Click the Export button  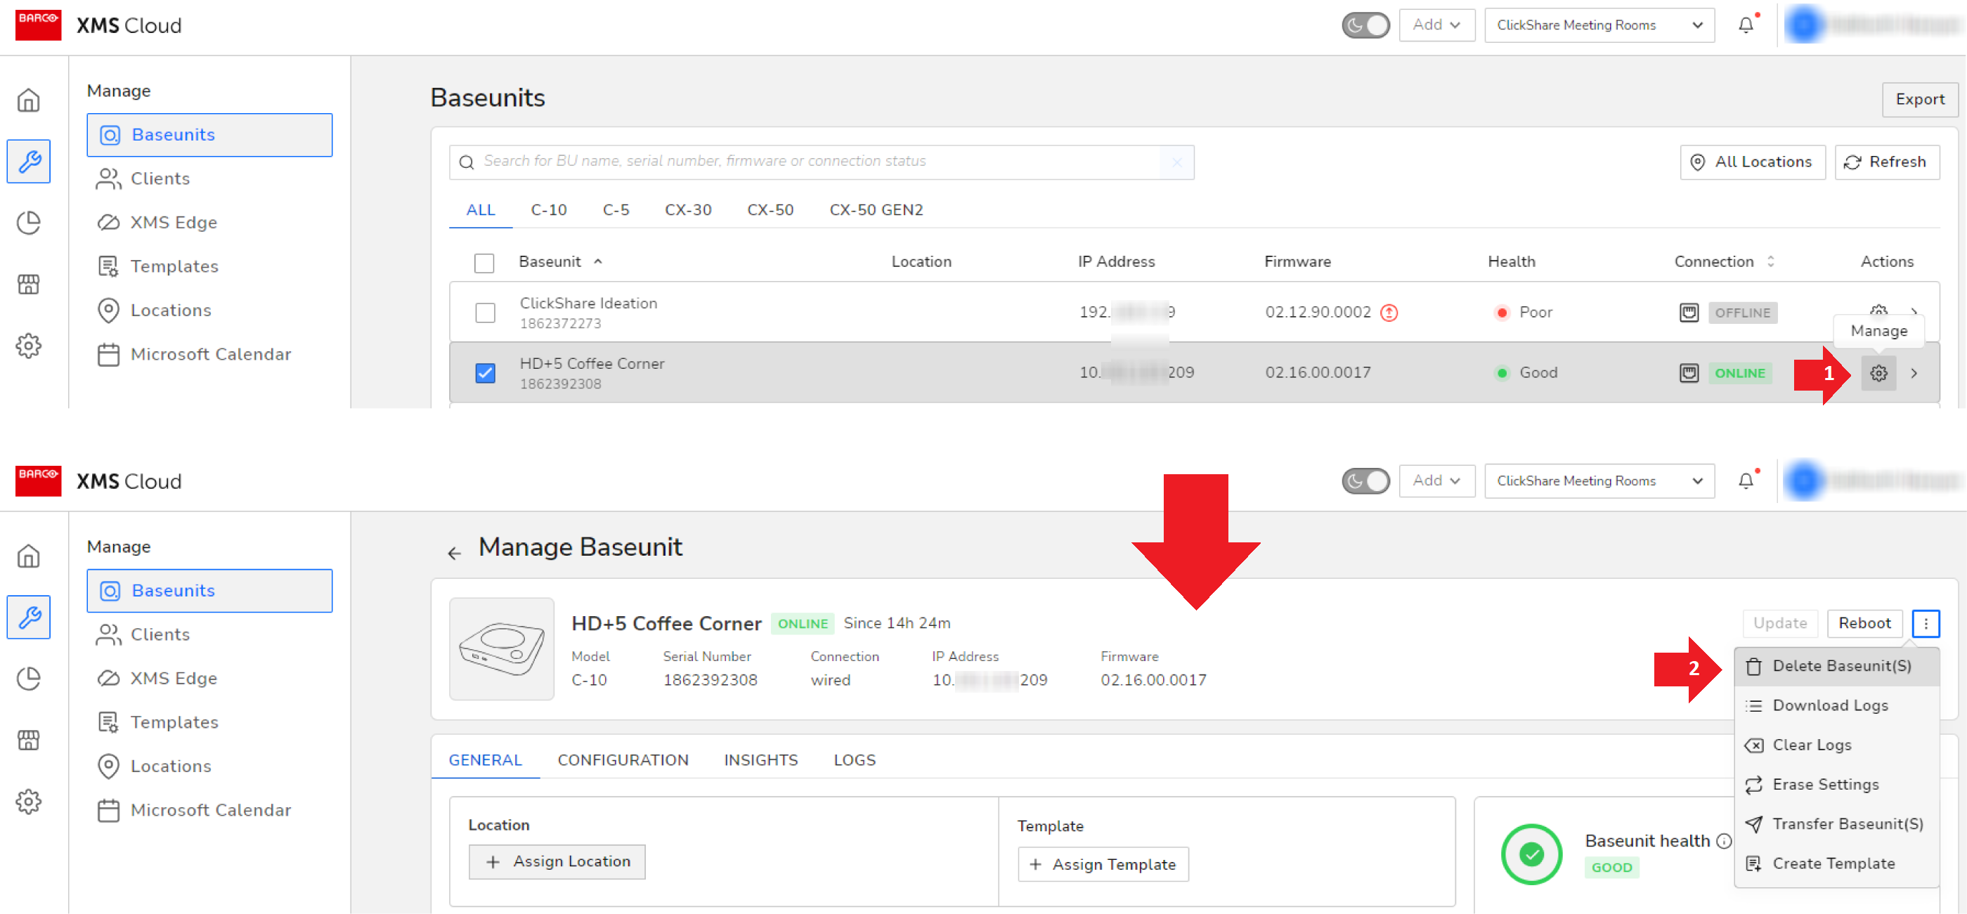pyautogui.click(x=1919, y=99)
